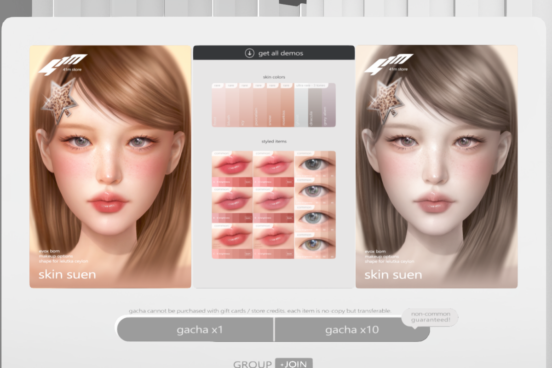The image size is (552, 368).
Task: Click the +JOIN group button
Action: tap(293, 364)
